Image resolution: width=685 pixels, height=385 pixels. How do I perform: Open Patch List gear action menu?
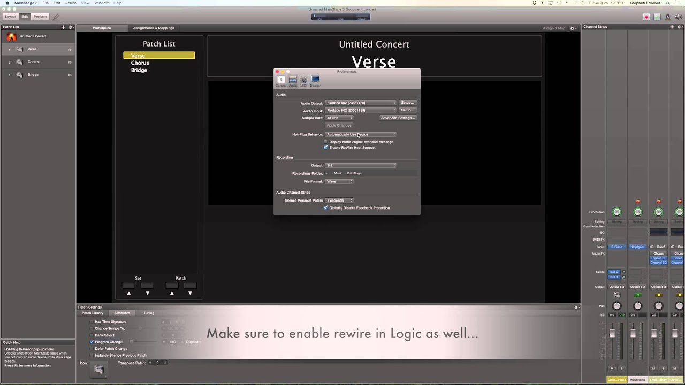point(71,27)
